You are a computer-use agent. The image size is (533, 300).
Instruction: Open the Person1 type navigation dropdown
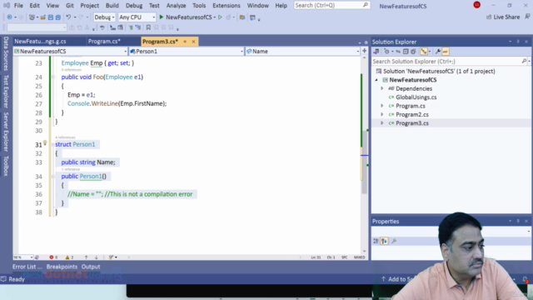[187, 52]
